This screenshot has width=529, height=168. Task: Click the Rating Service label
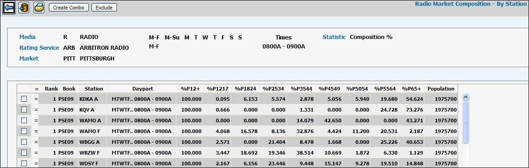[x=39, y=48]
